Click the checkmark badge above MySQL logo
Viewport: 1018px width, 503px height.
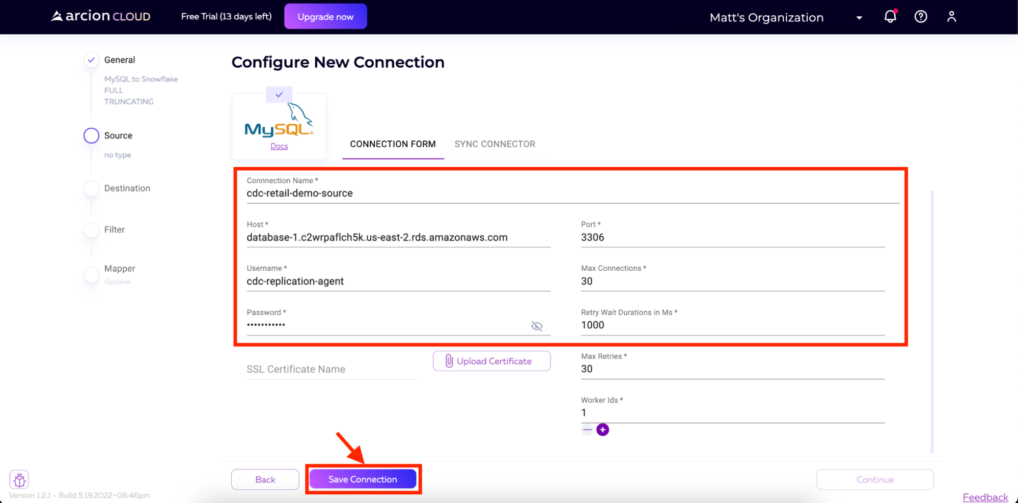[279, 94]
